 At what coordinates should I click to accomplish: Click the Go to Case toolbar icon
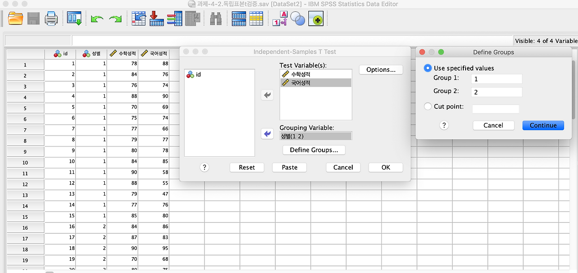coord(139,19)
